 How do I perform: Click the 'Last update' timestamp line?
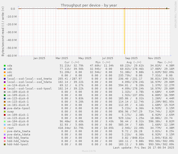pos(144,147)
